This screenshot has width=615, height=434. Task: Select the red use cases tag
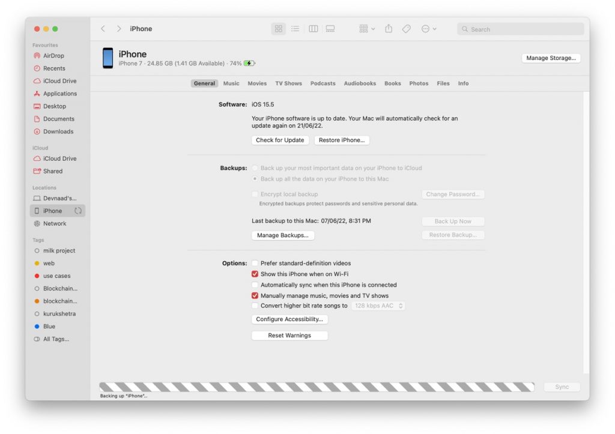pos(56,276)
